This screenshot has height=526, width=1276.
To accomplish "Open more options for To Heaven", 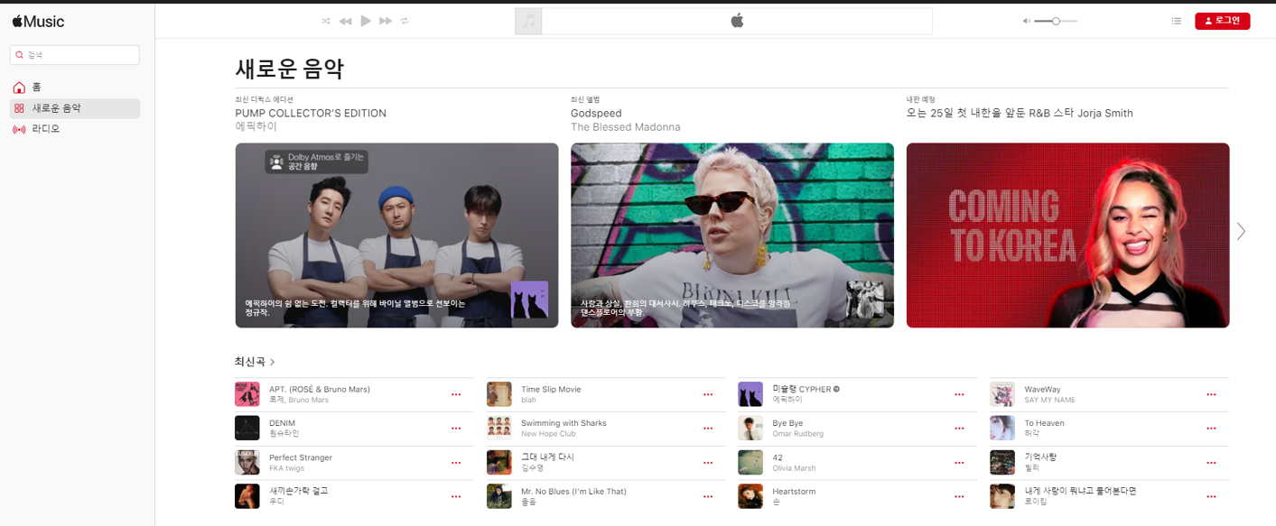I will click(1211, 429).
